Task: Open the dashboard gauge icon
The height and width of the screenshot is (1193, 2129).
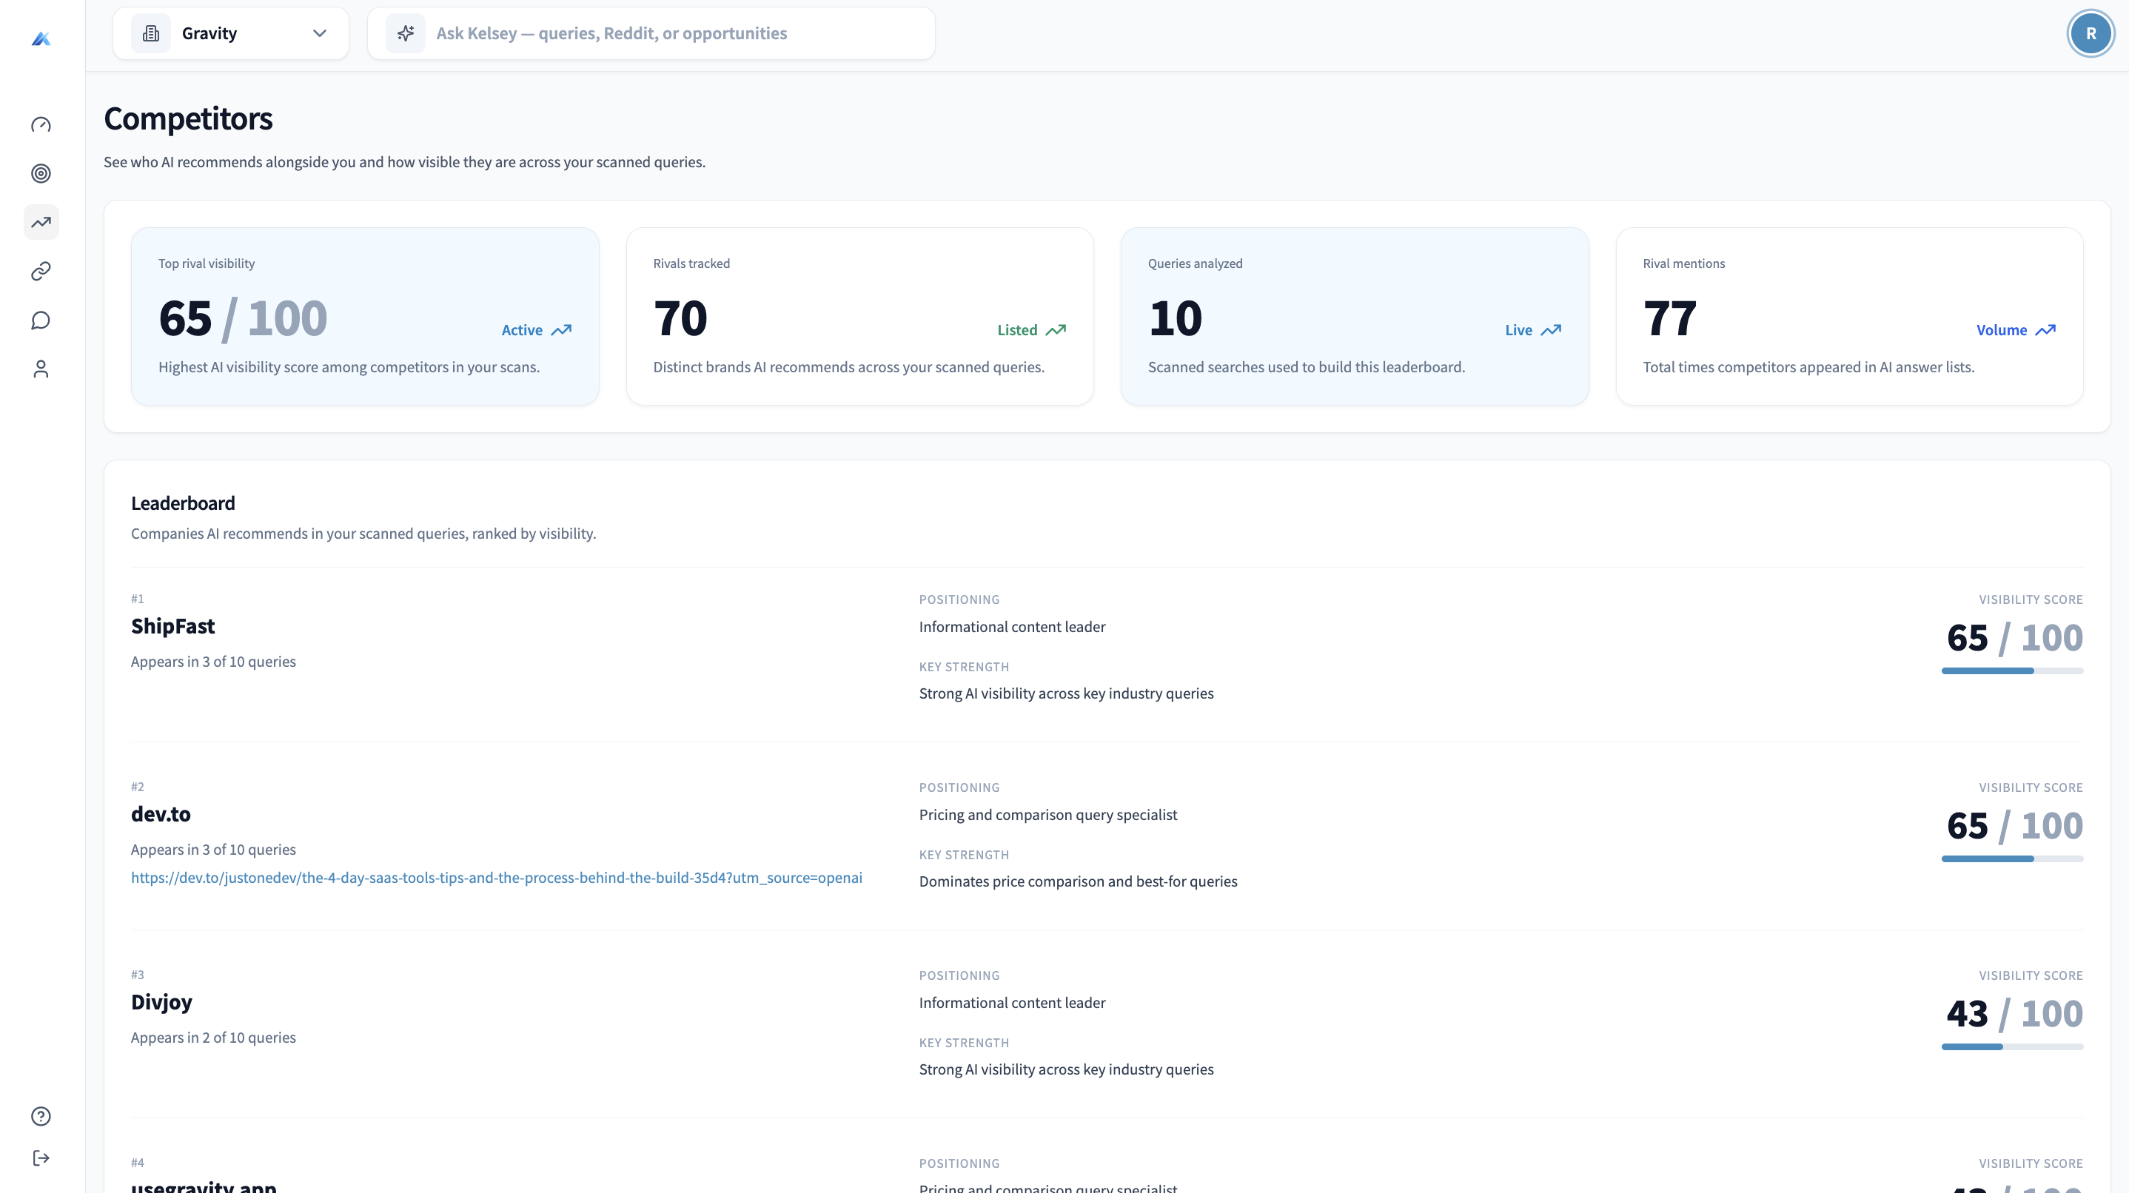Action: (x=41, y=125)
